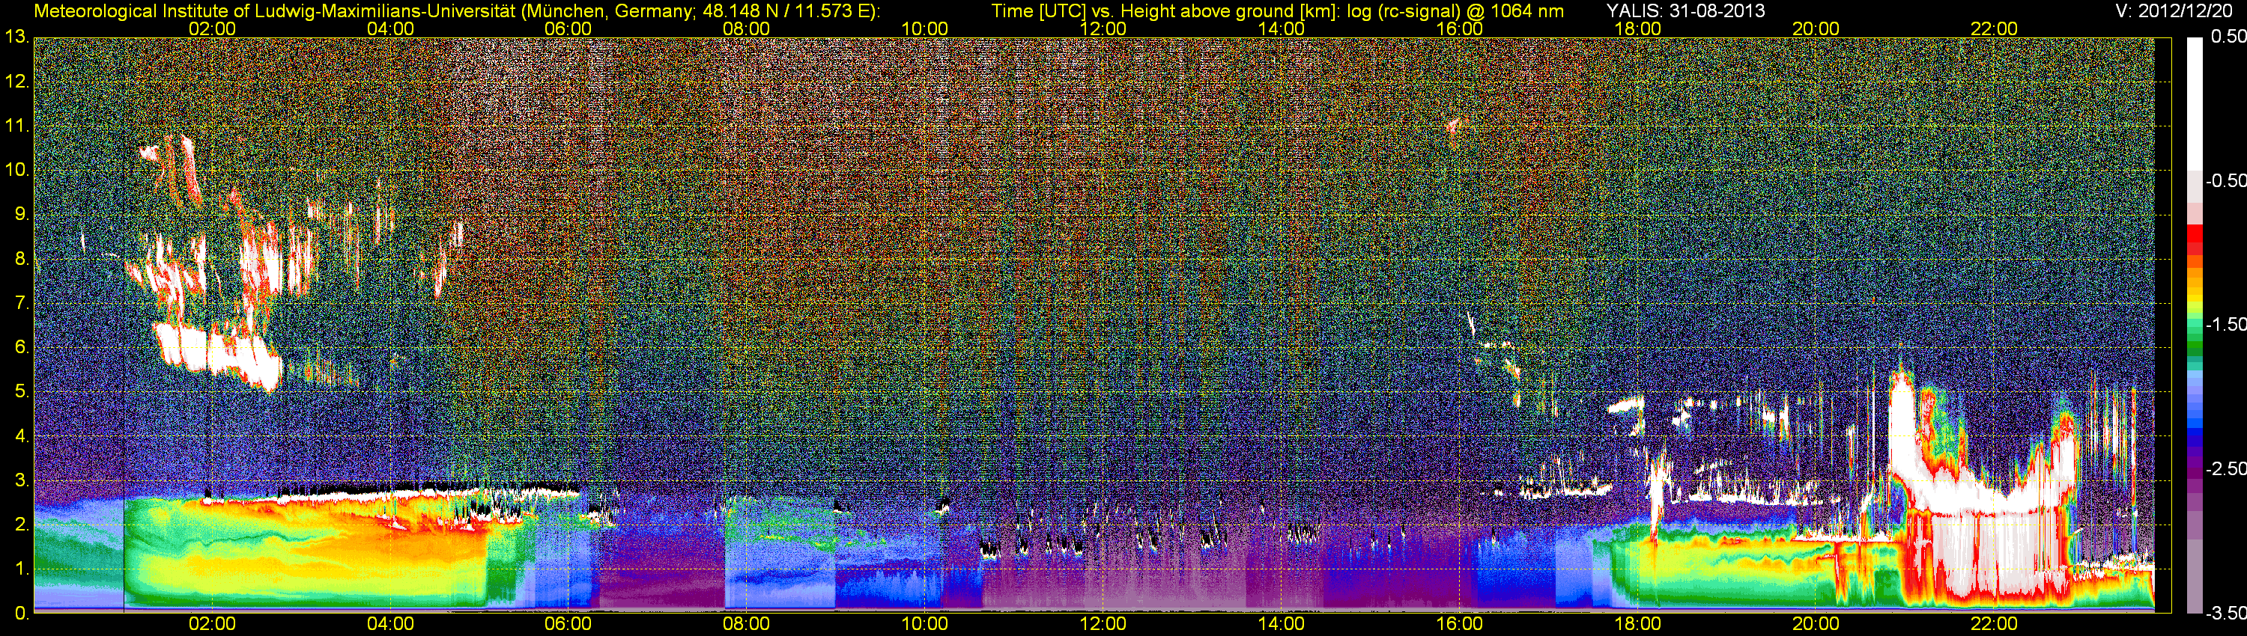Click the -0.50 colorbar scale value
The height and width of the screenshot is (636, 2247).
[2226, 180]
